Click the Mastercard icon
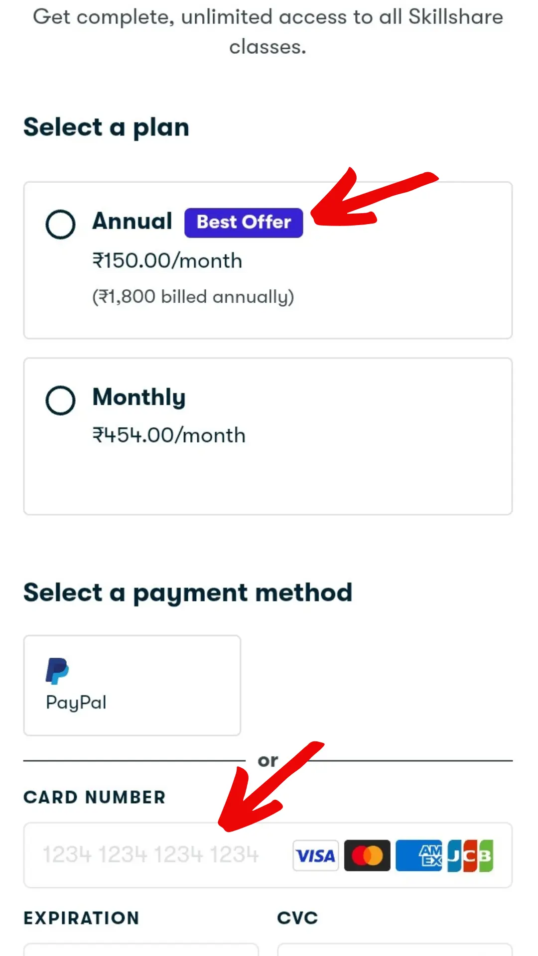The image size is (538, 956). 367,855
